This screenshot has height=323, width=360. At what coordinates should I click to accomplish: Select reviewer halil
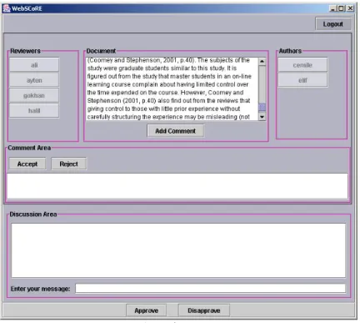34,111
